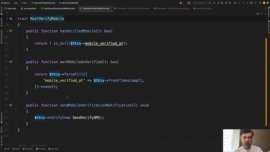
Task: Switch to the User.php tab
Action: click(10, 8)
